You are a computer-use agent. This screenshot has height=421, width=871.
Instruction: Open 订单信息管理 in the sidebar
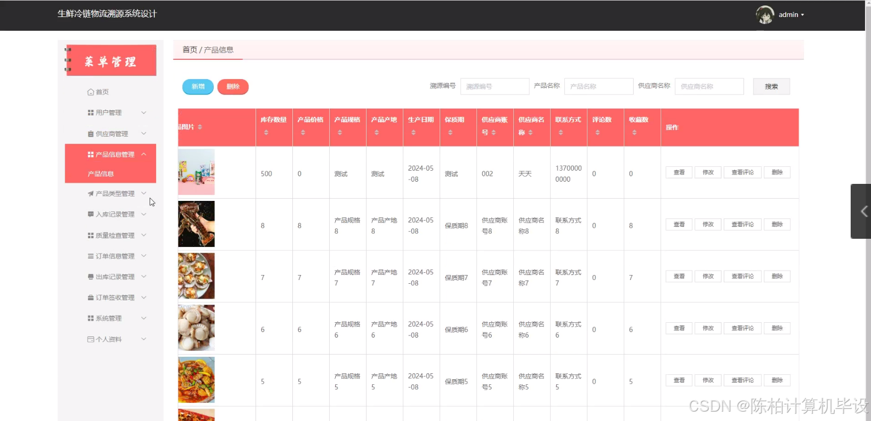pos(110,256)
